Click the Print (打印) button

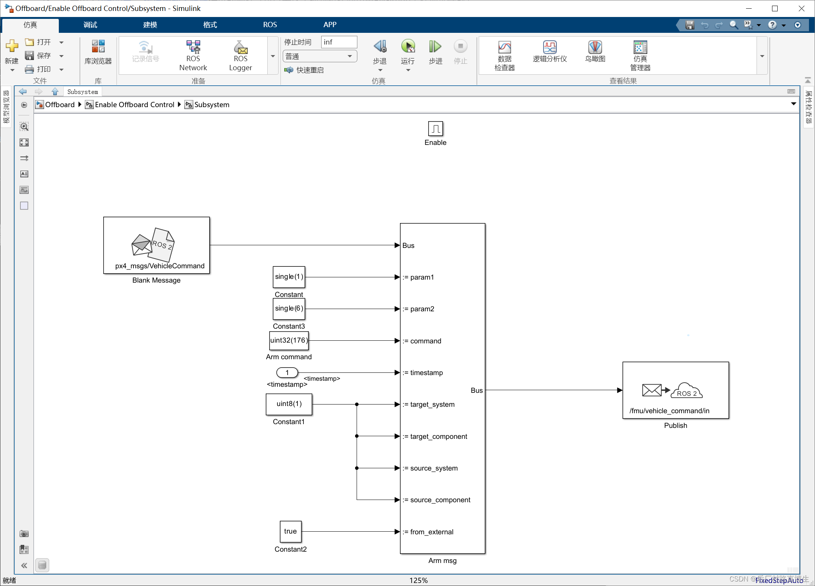[x=38, y=69]
